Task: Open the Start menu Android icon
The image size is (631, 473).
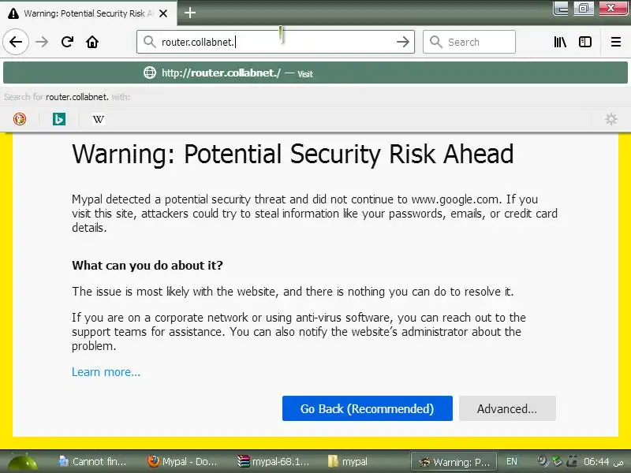Action: [x=23, y=462]
